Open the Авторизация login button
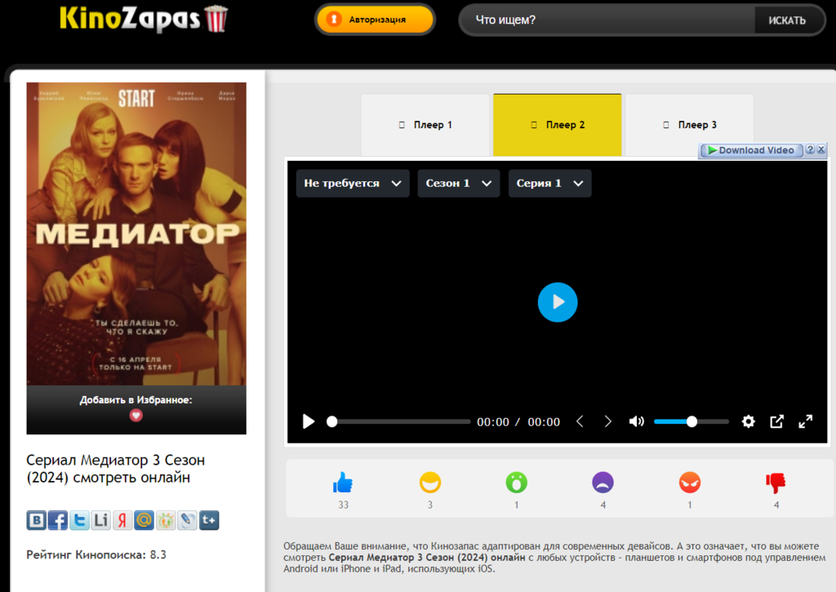This screenshot has width=836, height=592. coord(375,20)
